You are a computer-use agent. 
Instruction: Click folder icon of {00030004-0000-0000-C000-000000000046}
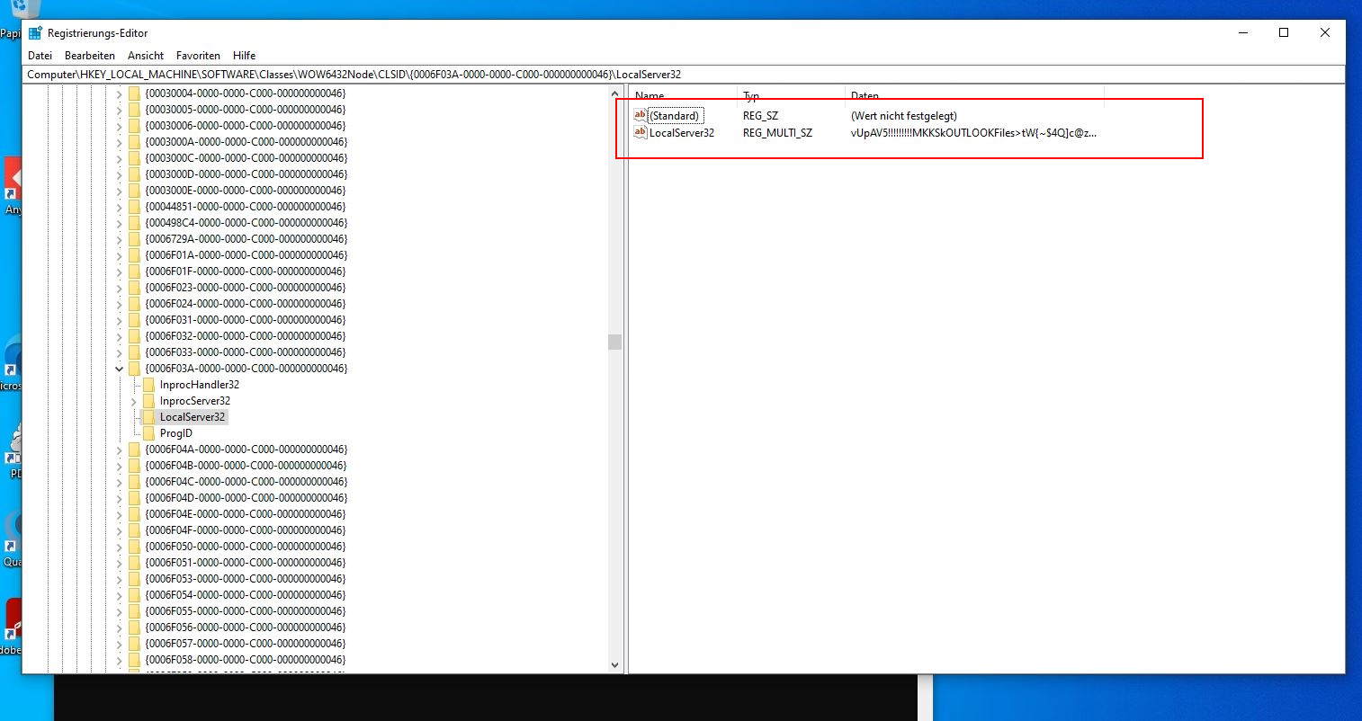(134, 93)
